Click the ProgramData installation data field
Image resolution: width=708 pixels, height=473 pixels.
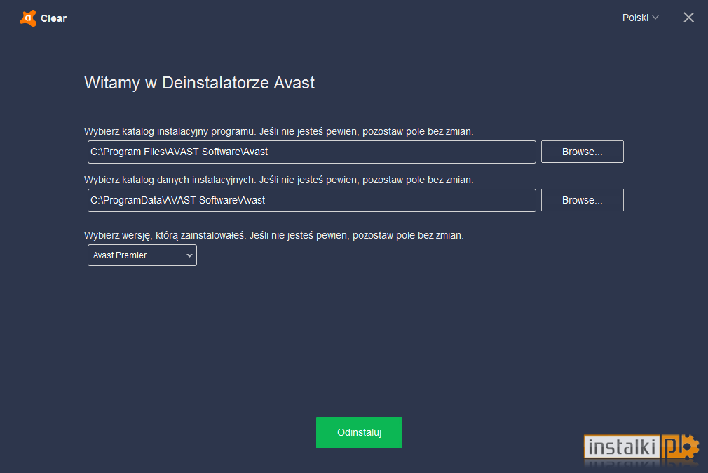311,200
